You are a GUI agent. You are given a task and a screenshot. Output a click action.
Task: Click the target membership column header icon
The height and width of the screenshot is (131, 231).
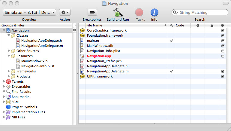pos(223,25)
